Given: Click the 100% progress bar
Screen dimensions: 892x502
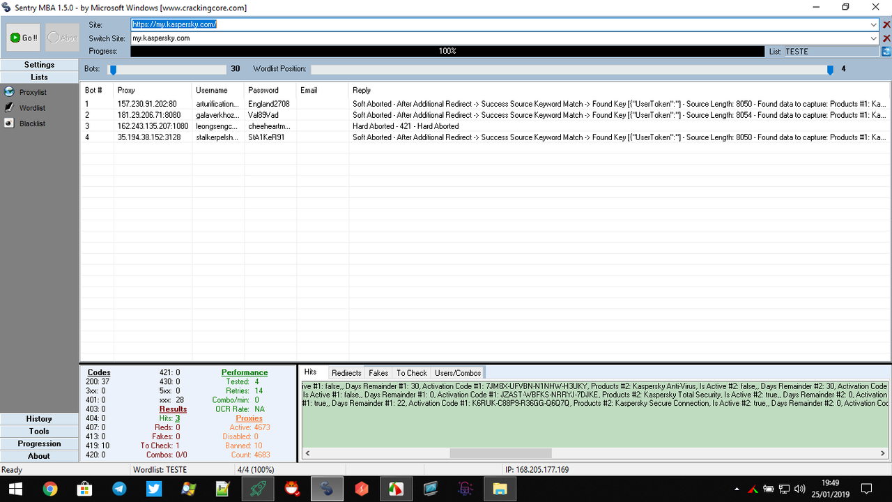Looking at the screenshot, I should 447,52.
